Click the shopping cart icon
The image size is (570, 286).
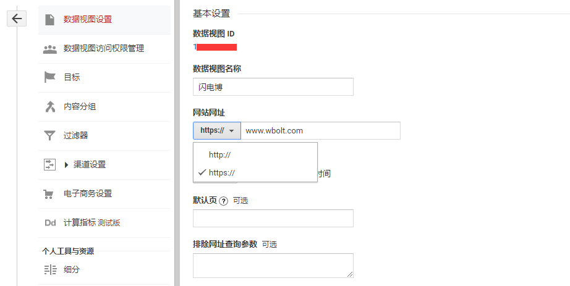(50, 194)
